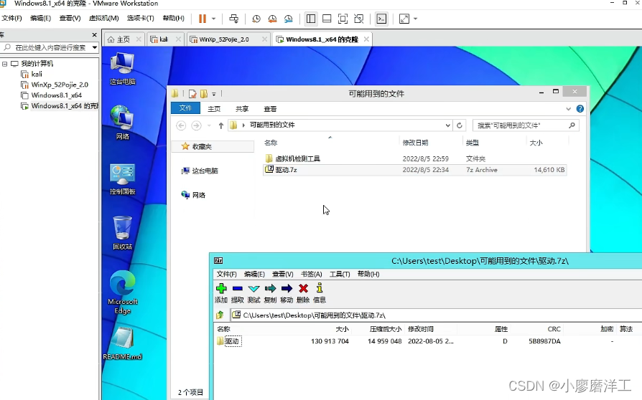The height and width of the screenshot is (400, 642).
Task: Collapse the 我的计算机 tree node
Action: pos(4,64)
